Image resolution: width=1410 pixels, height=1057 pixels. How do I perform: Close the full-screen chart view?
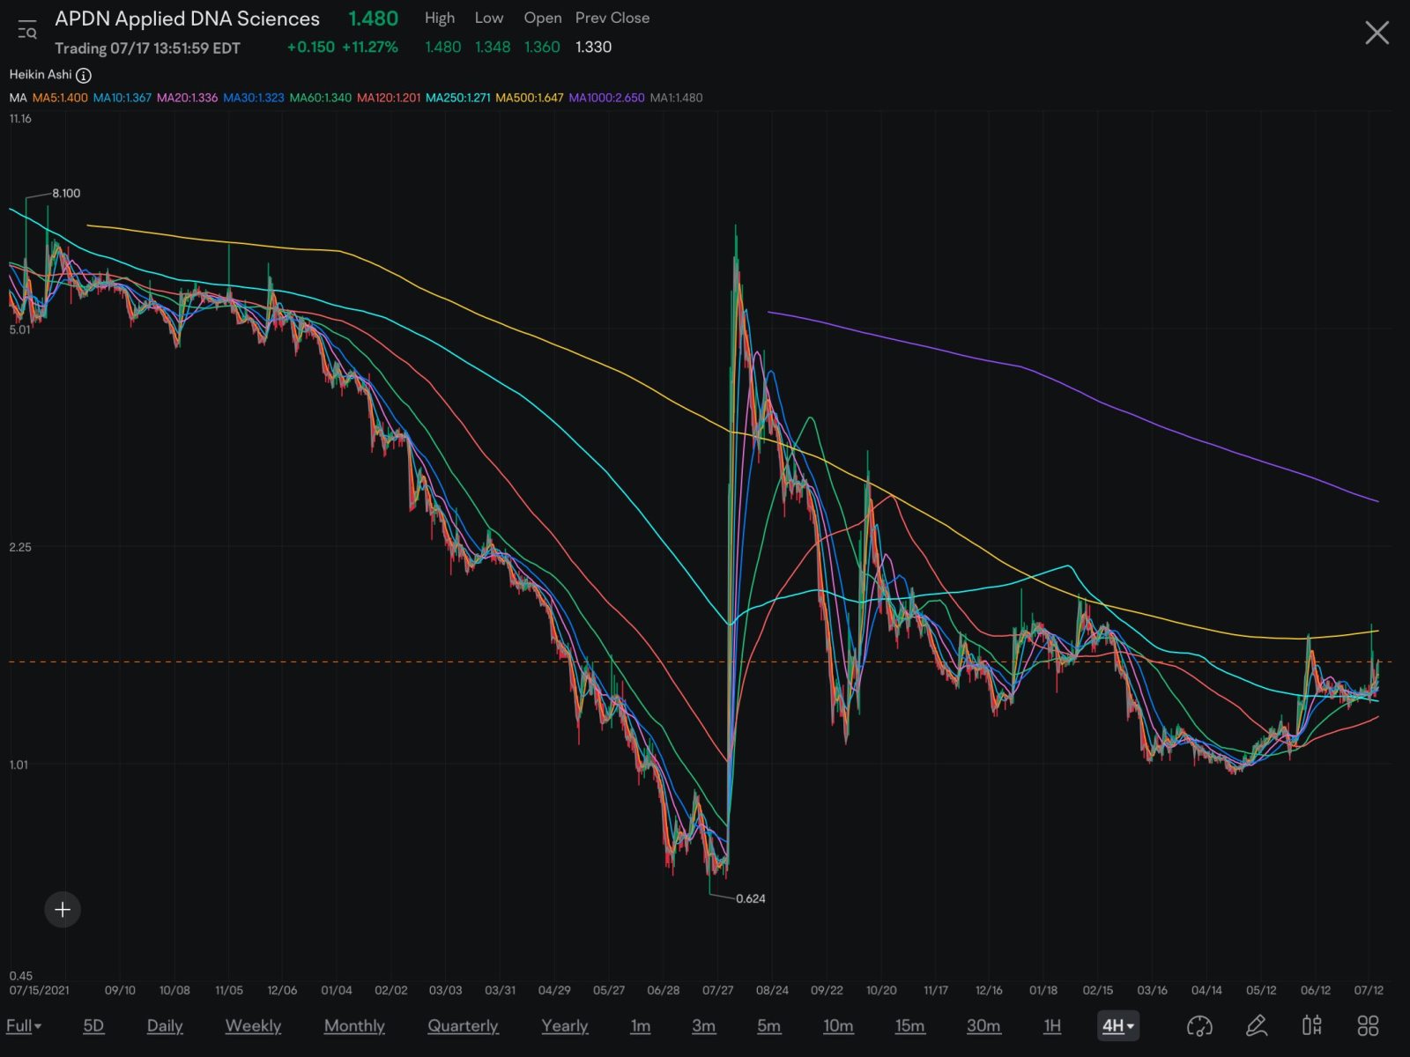[x=1377, y=33]
